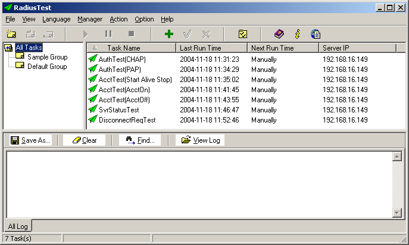409x245 pixels.
Task: Open the yellow checklist options icon
Action: point(243,34)
